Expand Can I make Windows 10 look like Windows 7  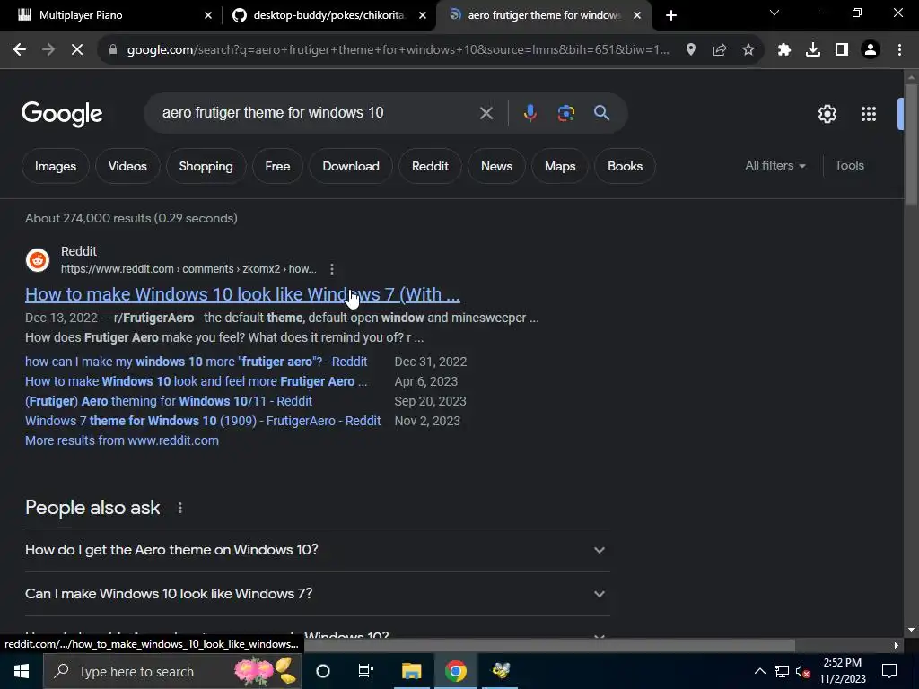317,594
